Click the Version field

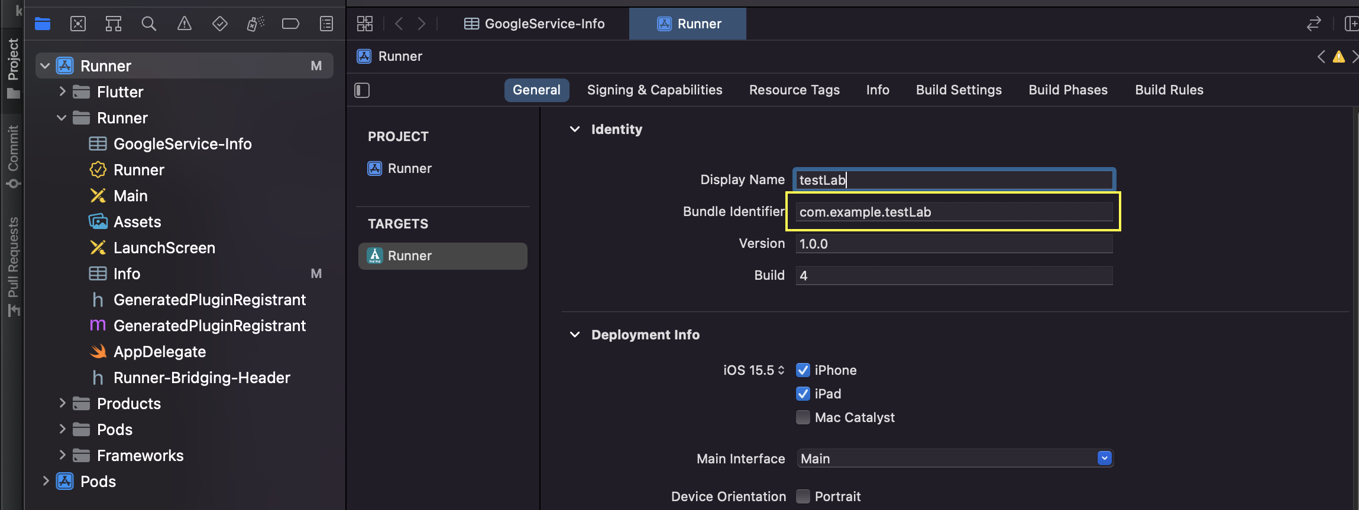pos(954,244)
